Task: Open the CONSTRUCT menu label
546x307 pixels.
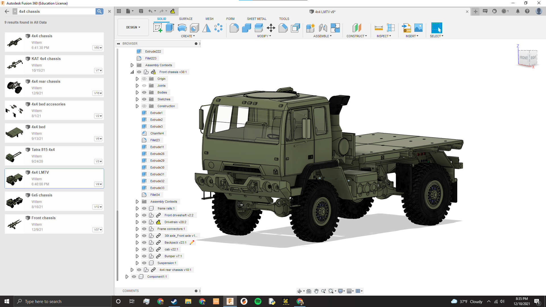Action: (x=357, y=36)
